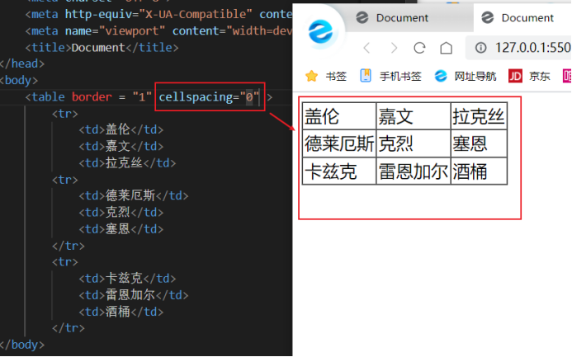Click the 德莱厄斯 table cell in browser
The width and height of the screenshot is (572, 357).
[339, 143]
